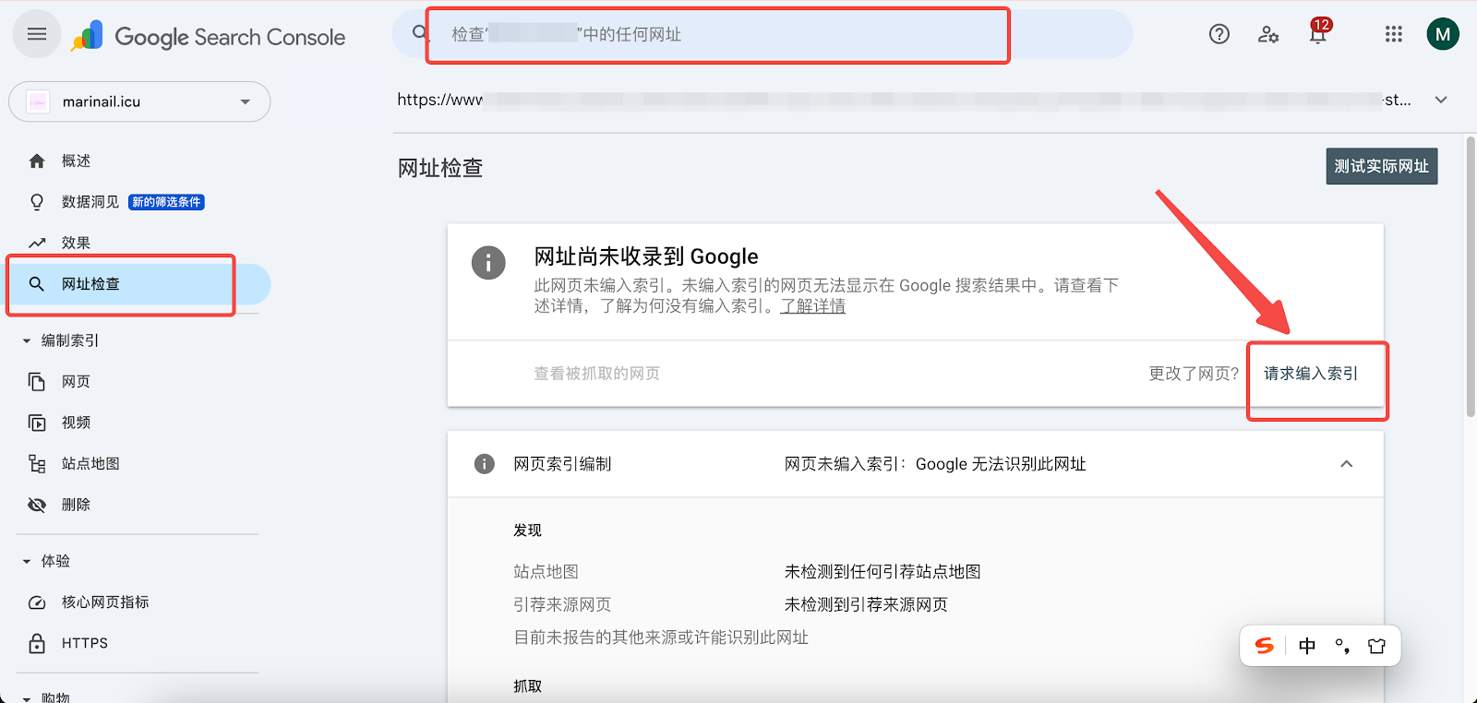Click the page vertical scrollbar
The image size is (1477, 703).
(x=1471, y=277)
